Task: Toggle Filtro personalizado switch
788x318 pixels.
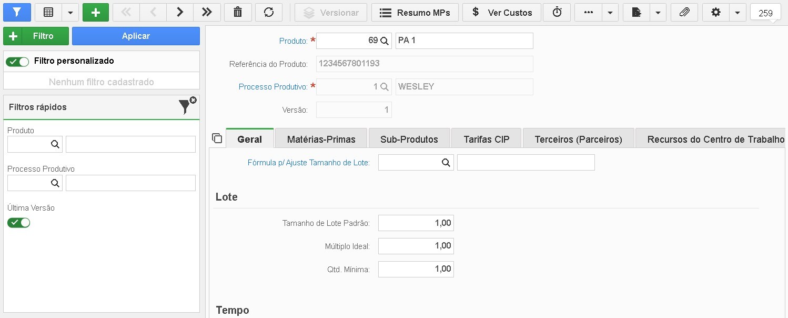Action: [x=17, y=62]
